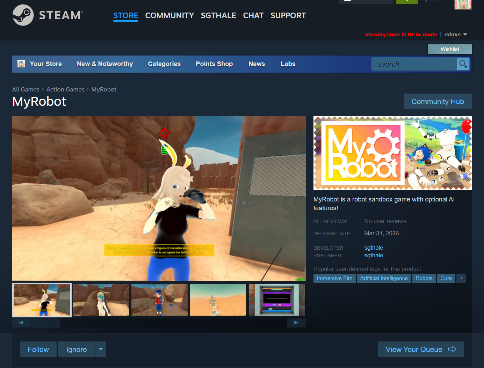Open the Labs tab
The width and height of the screenshot is (484, 368).
pos(288,64)
